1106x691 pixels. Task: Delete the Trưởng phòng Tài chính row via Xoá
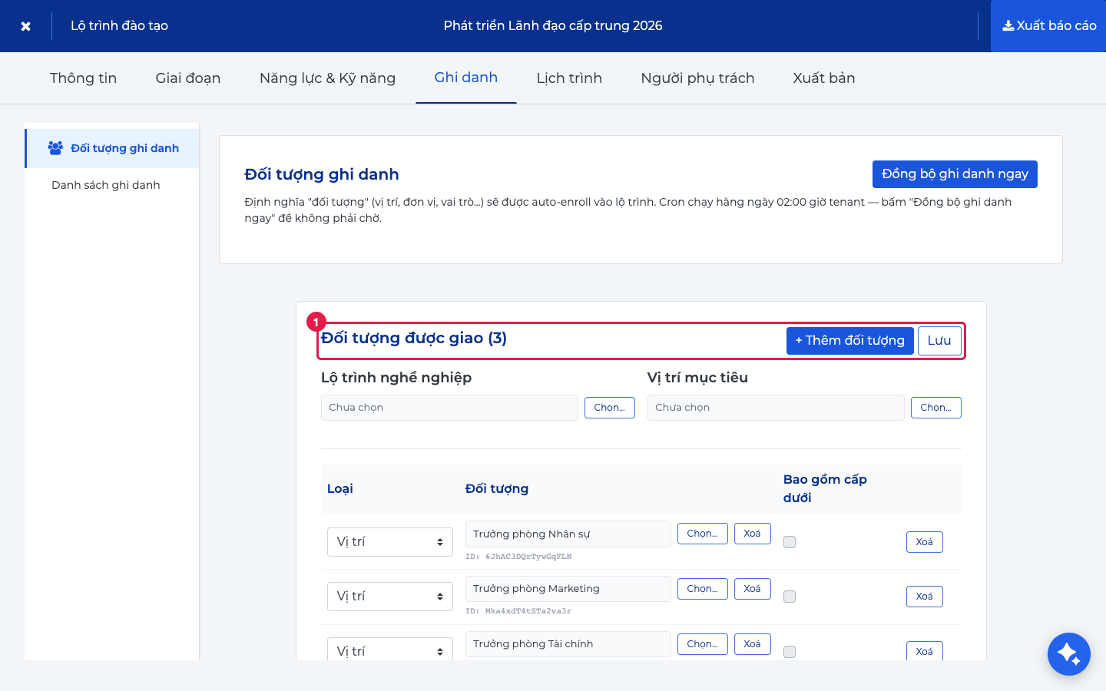click(925, 651)
